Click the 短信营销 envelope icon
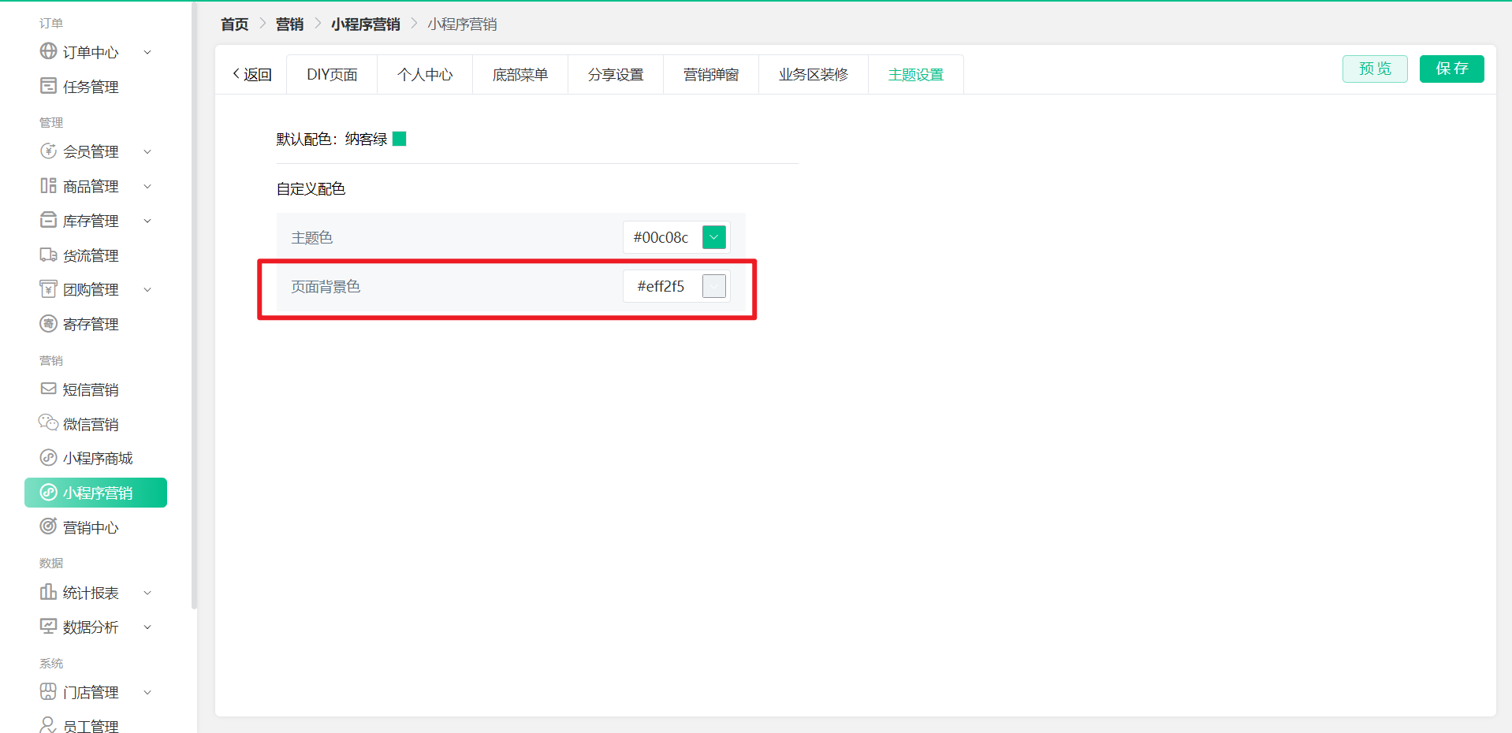Image resolution: width=1512 pixels, height=733 pixels. (x=48, y=389)
